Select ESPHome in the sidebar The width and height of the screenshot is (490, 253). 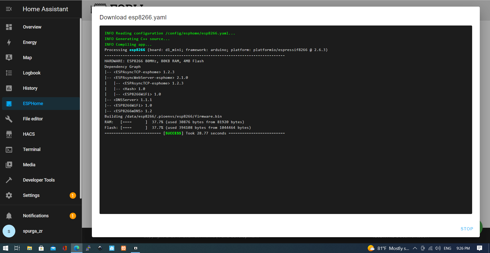pyautogui.click(x=41, y=104)
